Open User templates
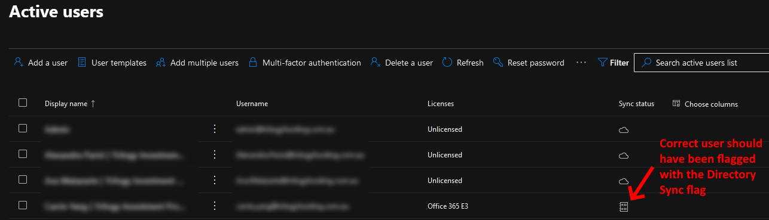Viewport: 769px width, 220px height. (x=112, y=63)
